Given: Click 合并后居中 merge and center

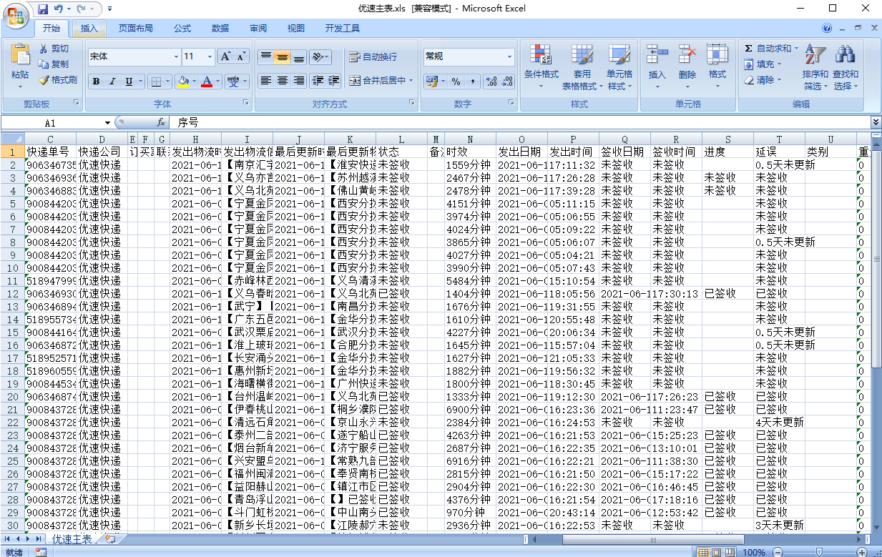Looking at the screenshot, I should click(378, 81).
